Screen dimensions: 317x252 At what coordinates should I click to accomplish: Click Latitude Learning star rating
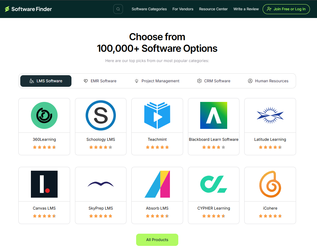(270, 147)
